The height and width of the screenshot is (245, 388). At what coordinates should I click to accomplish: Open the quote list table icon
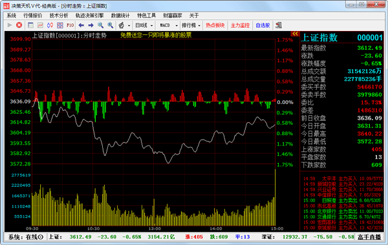[30, 25]
